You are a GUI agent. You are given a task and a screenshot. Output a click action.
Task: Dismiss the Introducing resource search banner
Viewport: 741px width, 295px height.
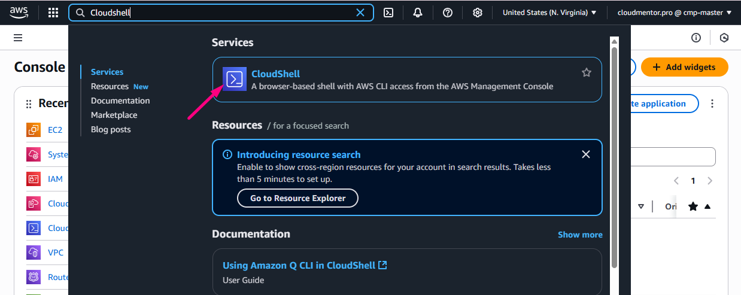tap(585, 154)
